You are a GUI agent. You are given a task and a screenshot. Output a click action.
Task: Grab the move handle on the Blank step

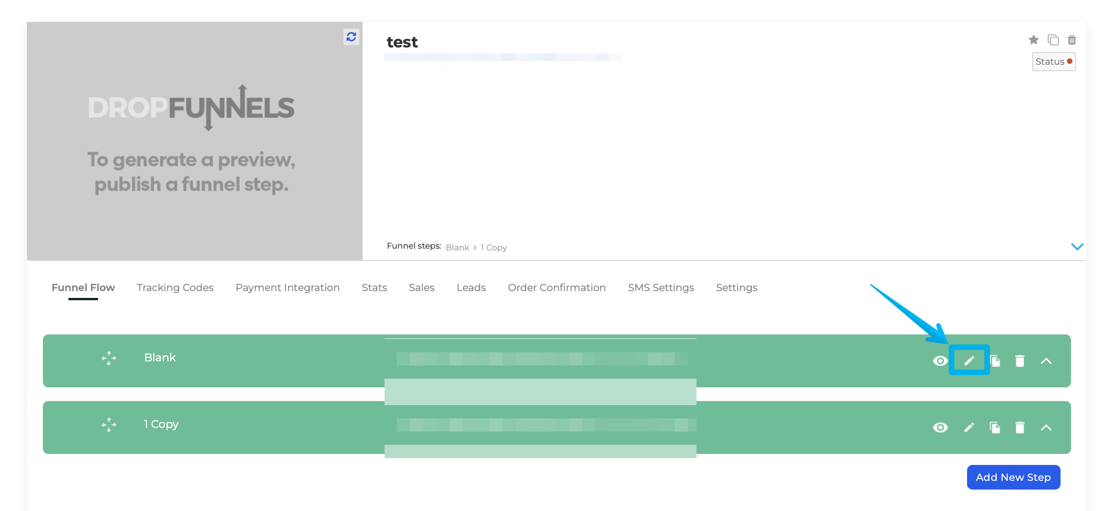tap(109, 358)
